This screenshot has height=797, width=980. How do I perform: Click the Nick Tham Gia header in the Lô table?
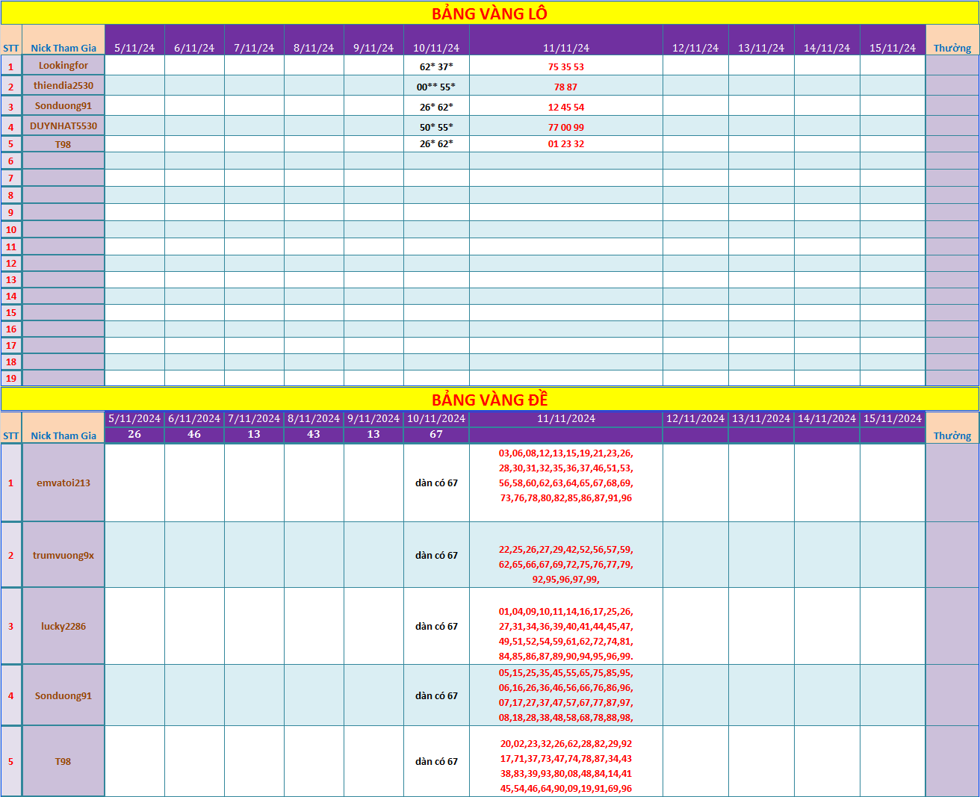63,40
